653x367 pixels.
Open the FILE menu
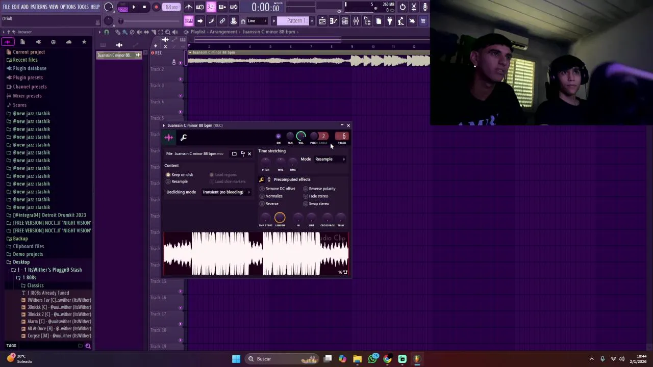click(6, 7)
